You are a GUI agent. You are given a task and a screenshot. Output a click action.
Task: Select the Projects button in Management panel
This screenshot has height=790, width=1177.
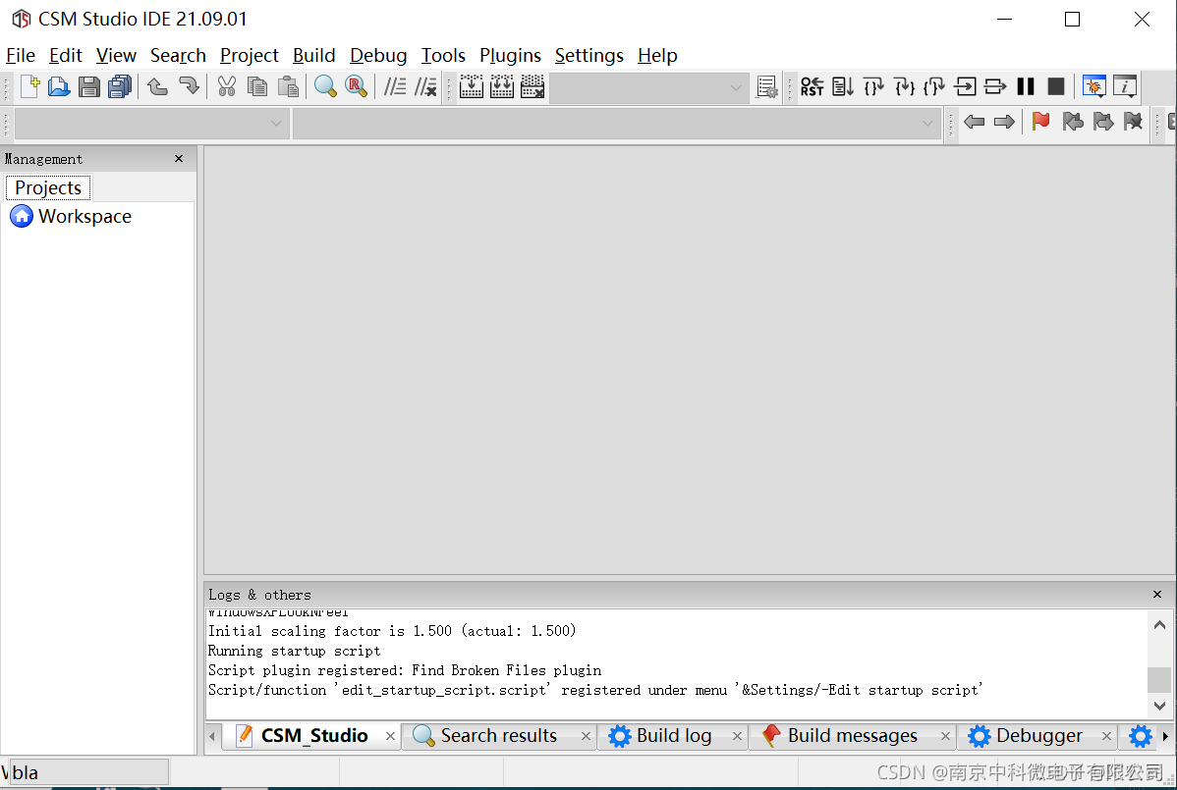(47, 186)
